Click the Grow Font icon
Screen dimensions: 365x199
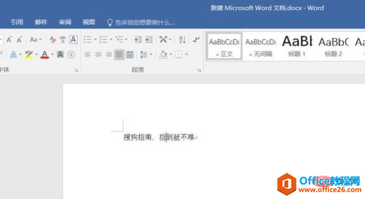[x=9, y=40]
